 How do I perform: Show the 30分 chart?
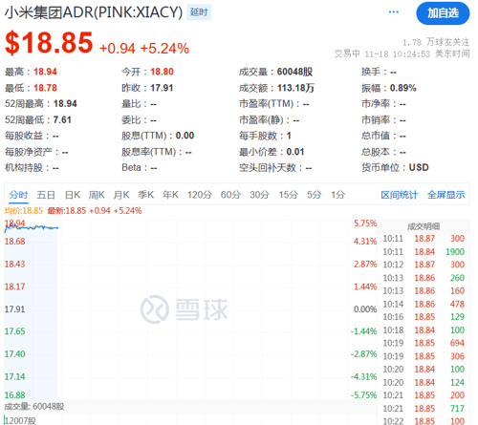tap(260, 195)
